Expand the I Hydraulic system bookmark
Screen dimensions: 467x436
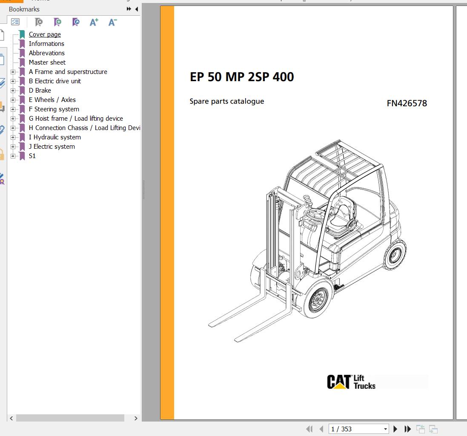coord(13,137)
